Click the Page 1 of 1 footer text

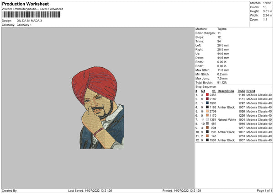(x=264, y=190)
